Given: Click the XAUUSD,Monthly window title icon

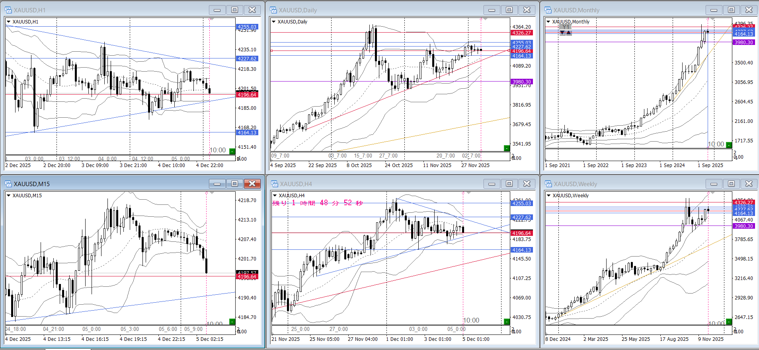Looking at the screenshot, I should (548, 10).
